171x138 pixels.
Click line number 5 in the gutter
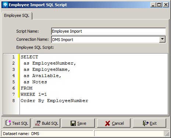tap(14, 82)
